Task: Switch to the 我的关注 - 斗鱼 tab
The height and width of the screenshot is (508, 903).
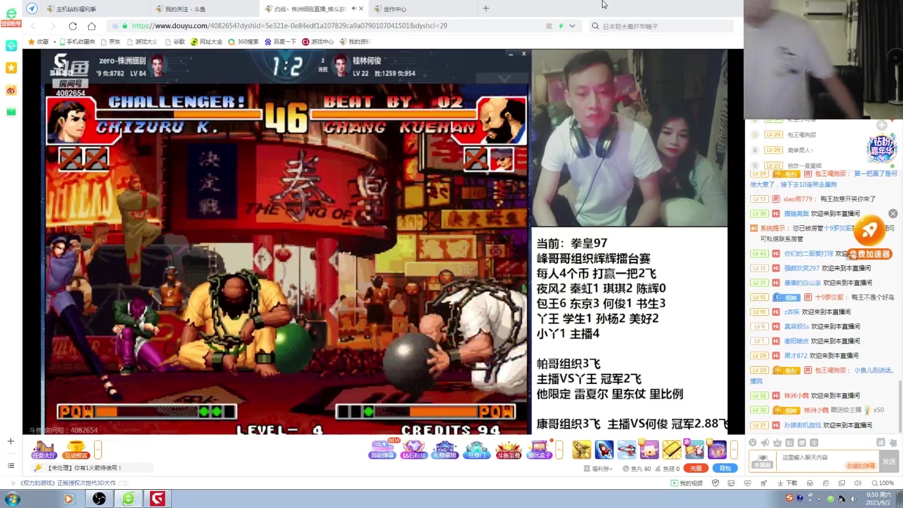Action: (x=185, y=9)
